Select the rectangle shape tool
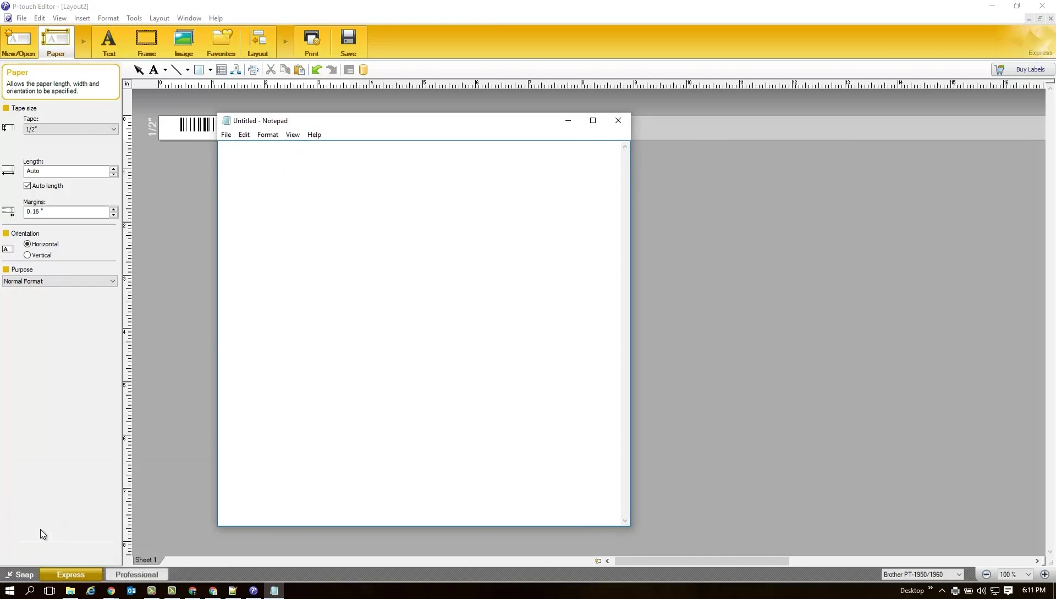Image resolution: width=1056 pixels, height=599 pixels. [199, 70]
